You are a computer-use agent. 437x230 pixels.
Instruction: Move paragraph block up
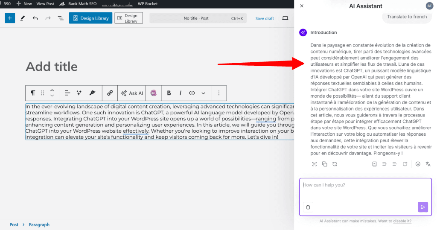click(x=52, y=90)
